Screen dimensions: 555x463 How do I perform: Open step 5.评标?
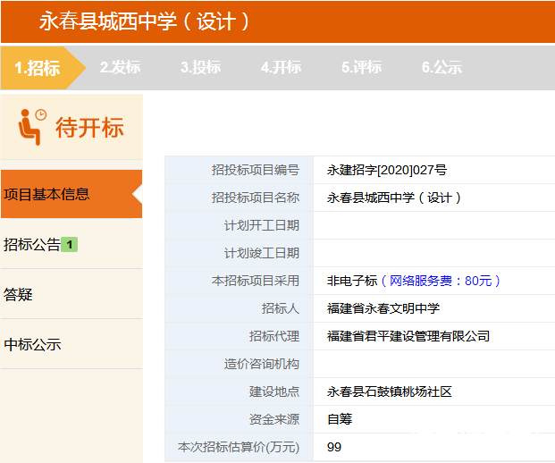(361, 67)
